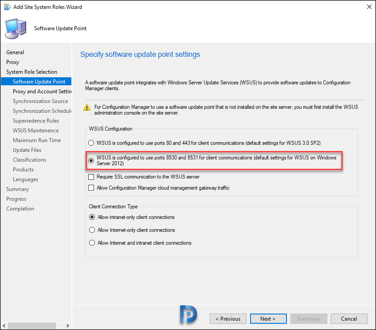Open System Role Selection step
This screenshot has width=376, height=330.
[x=31, y=72]
